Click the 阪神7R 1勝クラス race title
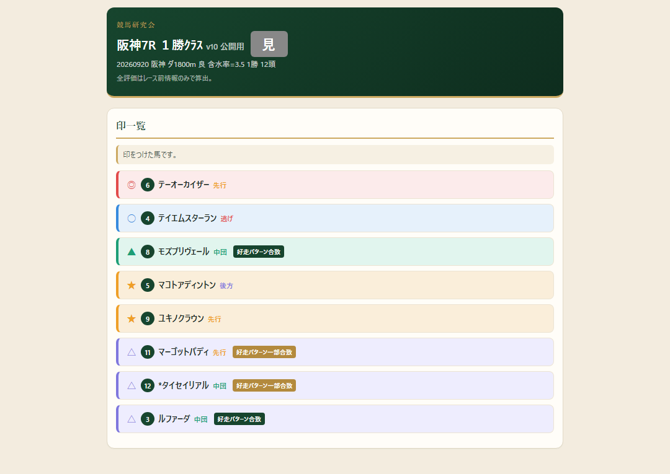 tap(160, 45)
